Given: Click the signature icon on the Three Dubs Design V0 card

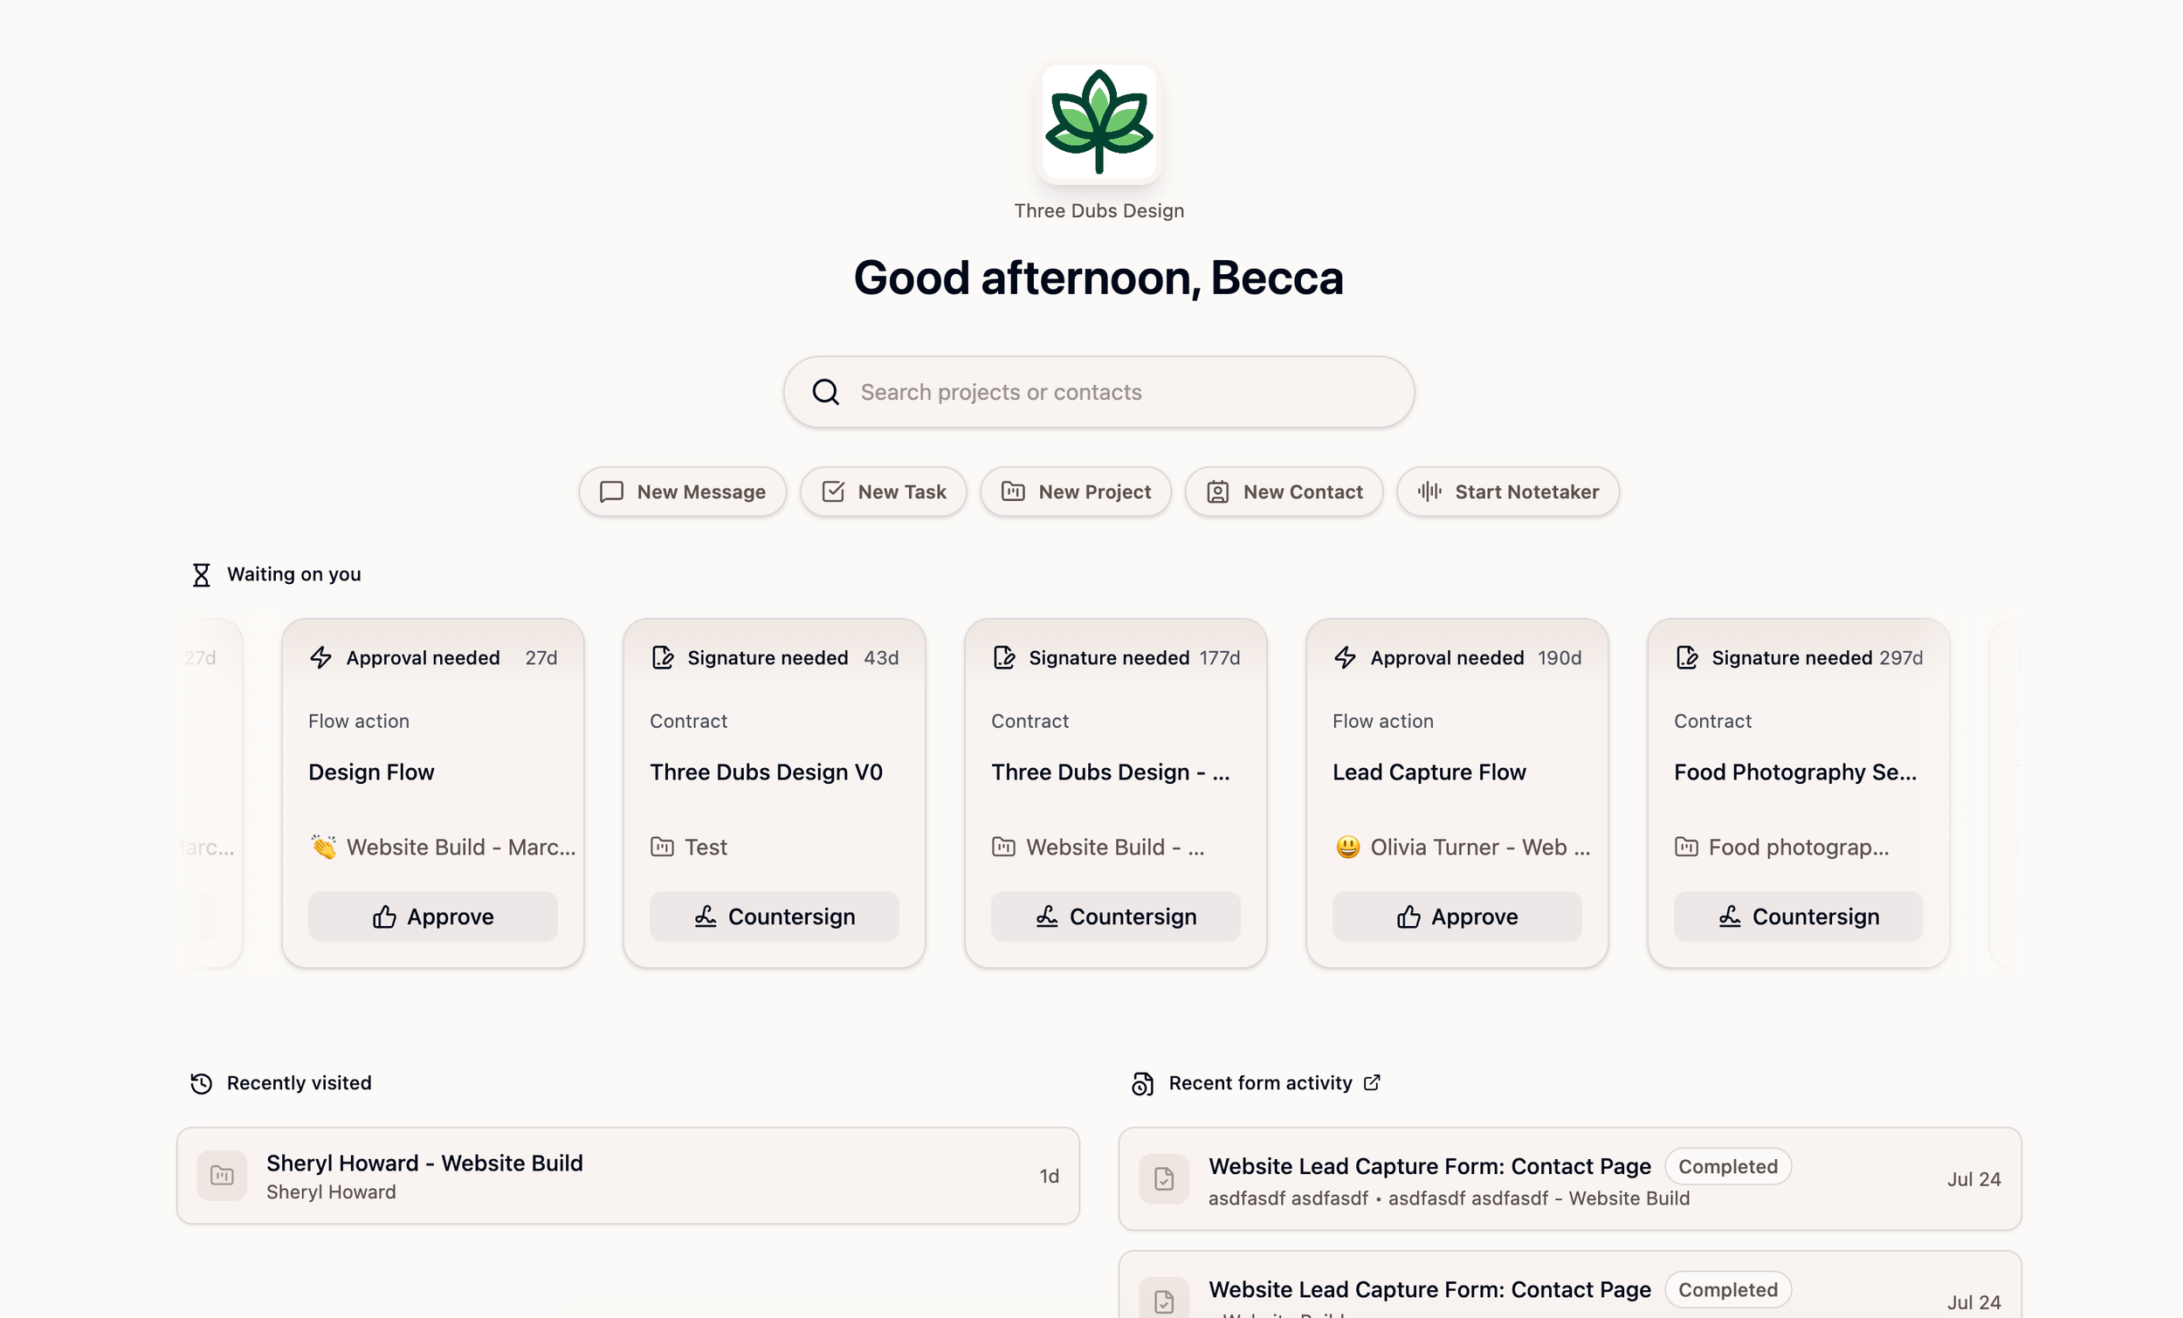Looking at the screenshot, I should coord(663,657).
